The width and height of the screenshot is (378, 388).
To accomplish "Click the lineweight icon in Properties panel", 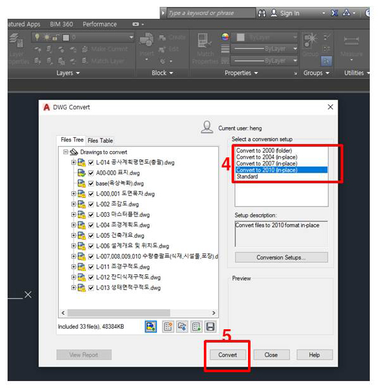I will tap(225, 49).
